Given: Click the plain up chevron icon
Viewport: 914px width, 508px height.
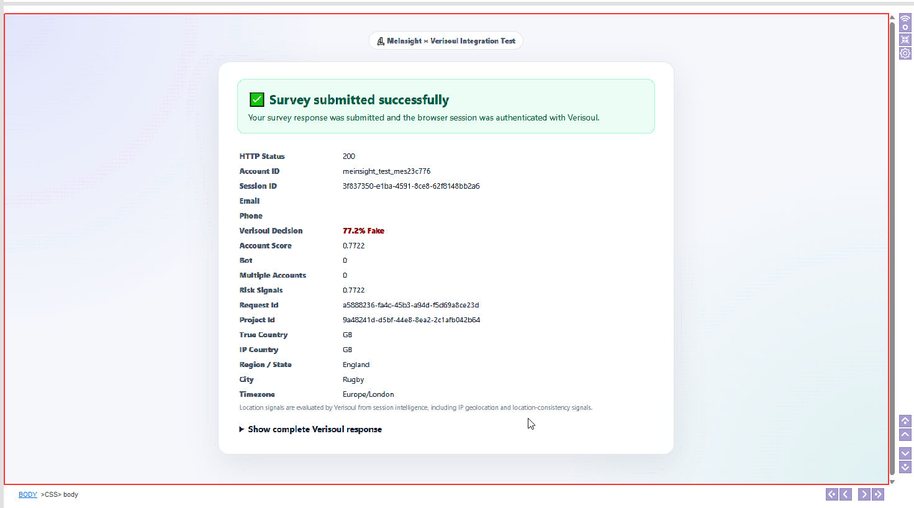Looking at the screenshot, I should [905, 435].
